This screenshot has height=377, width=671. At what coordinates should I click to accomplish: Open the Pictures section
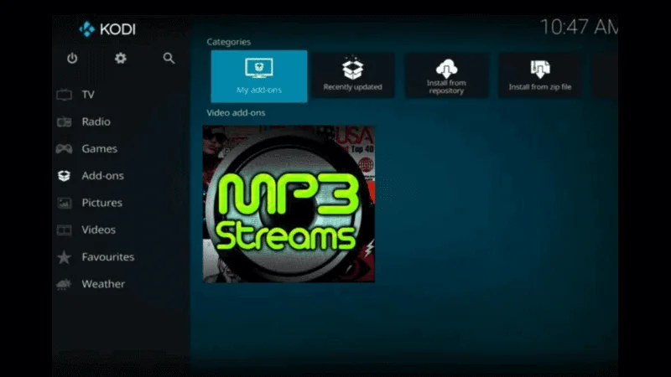point(101,203)
